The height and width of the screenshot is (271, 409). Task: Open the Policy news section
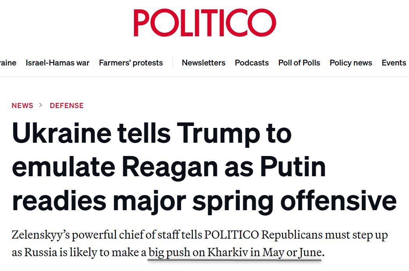[x=351, y=63]
